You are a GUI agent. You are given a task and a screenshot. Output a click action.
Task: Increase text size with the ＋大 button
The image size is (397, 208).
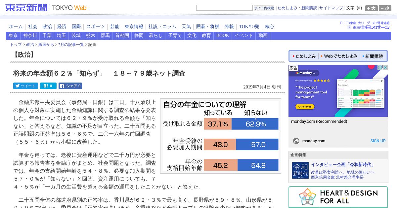click(x=371, y=8)
